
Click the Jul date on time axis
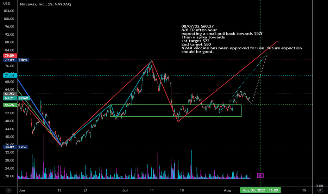(x=125, y=190)
